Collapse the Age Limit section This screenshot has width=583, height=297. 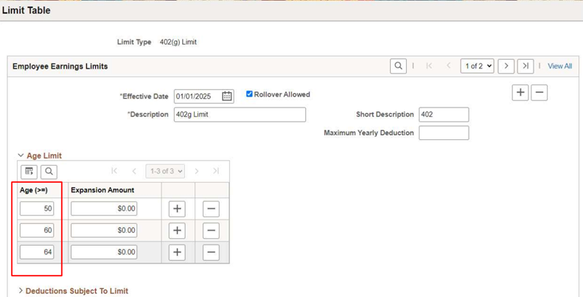coord(21,156)
